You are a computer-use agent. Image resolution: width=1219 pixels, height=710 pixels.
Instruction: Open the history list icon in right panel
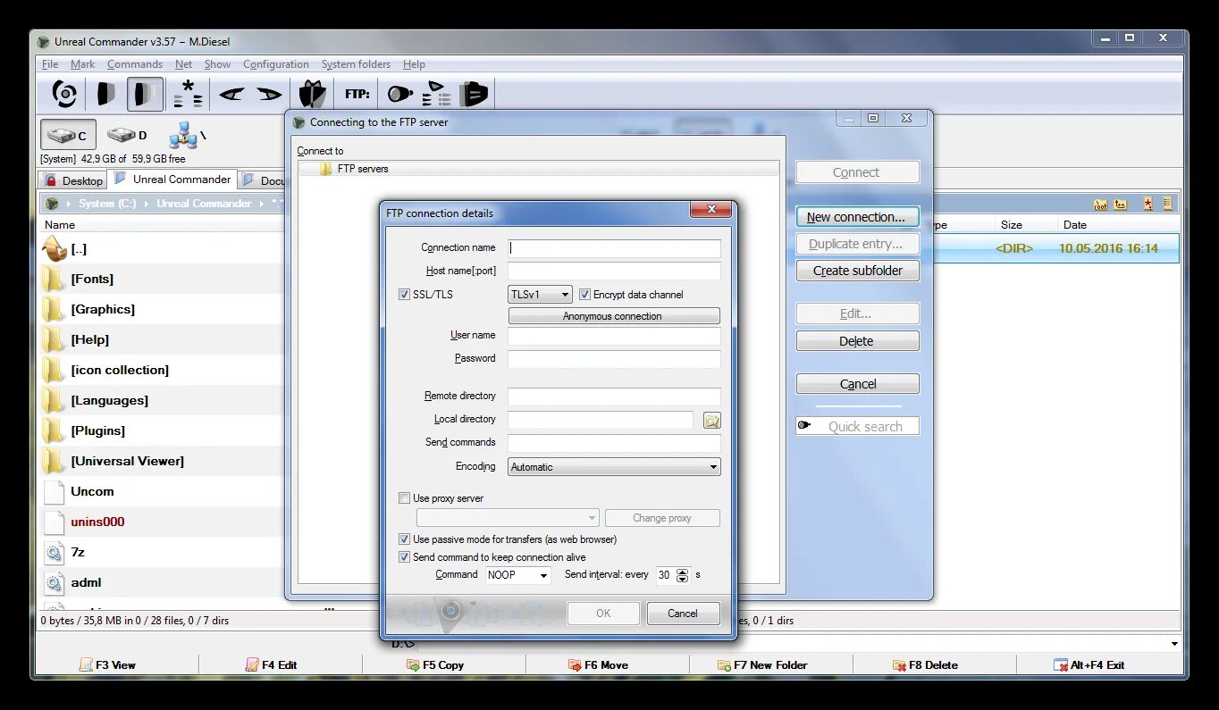[x=1167, y=204]
